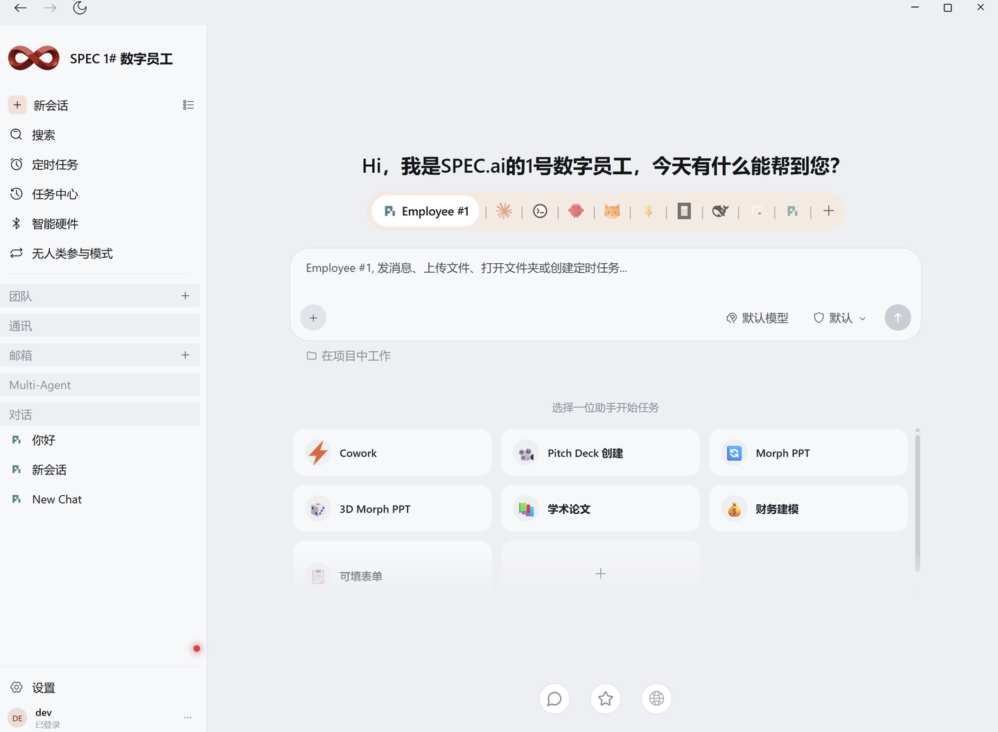
Task: Select the orange starburst Claude agent icon
Action: tap(504, 211)
